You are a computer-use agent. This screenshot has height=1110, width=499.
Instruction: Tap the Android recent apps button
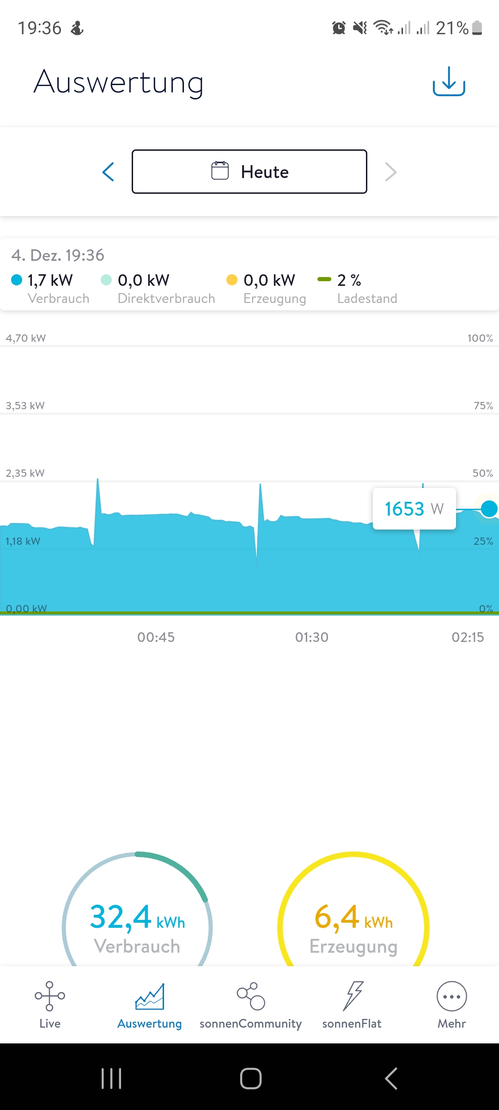pyautogui.click(x=111, y=1079)
